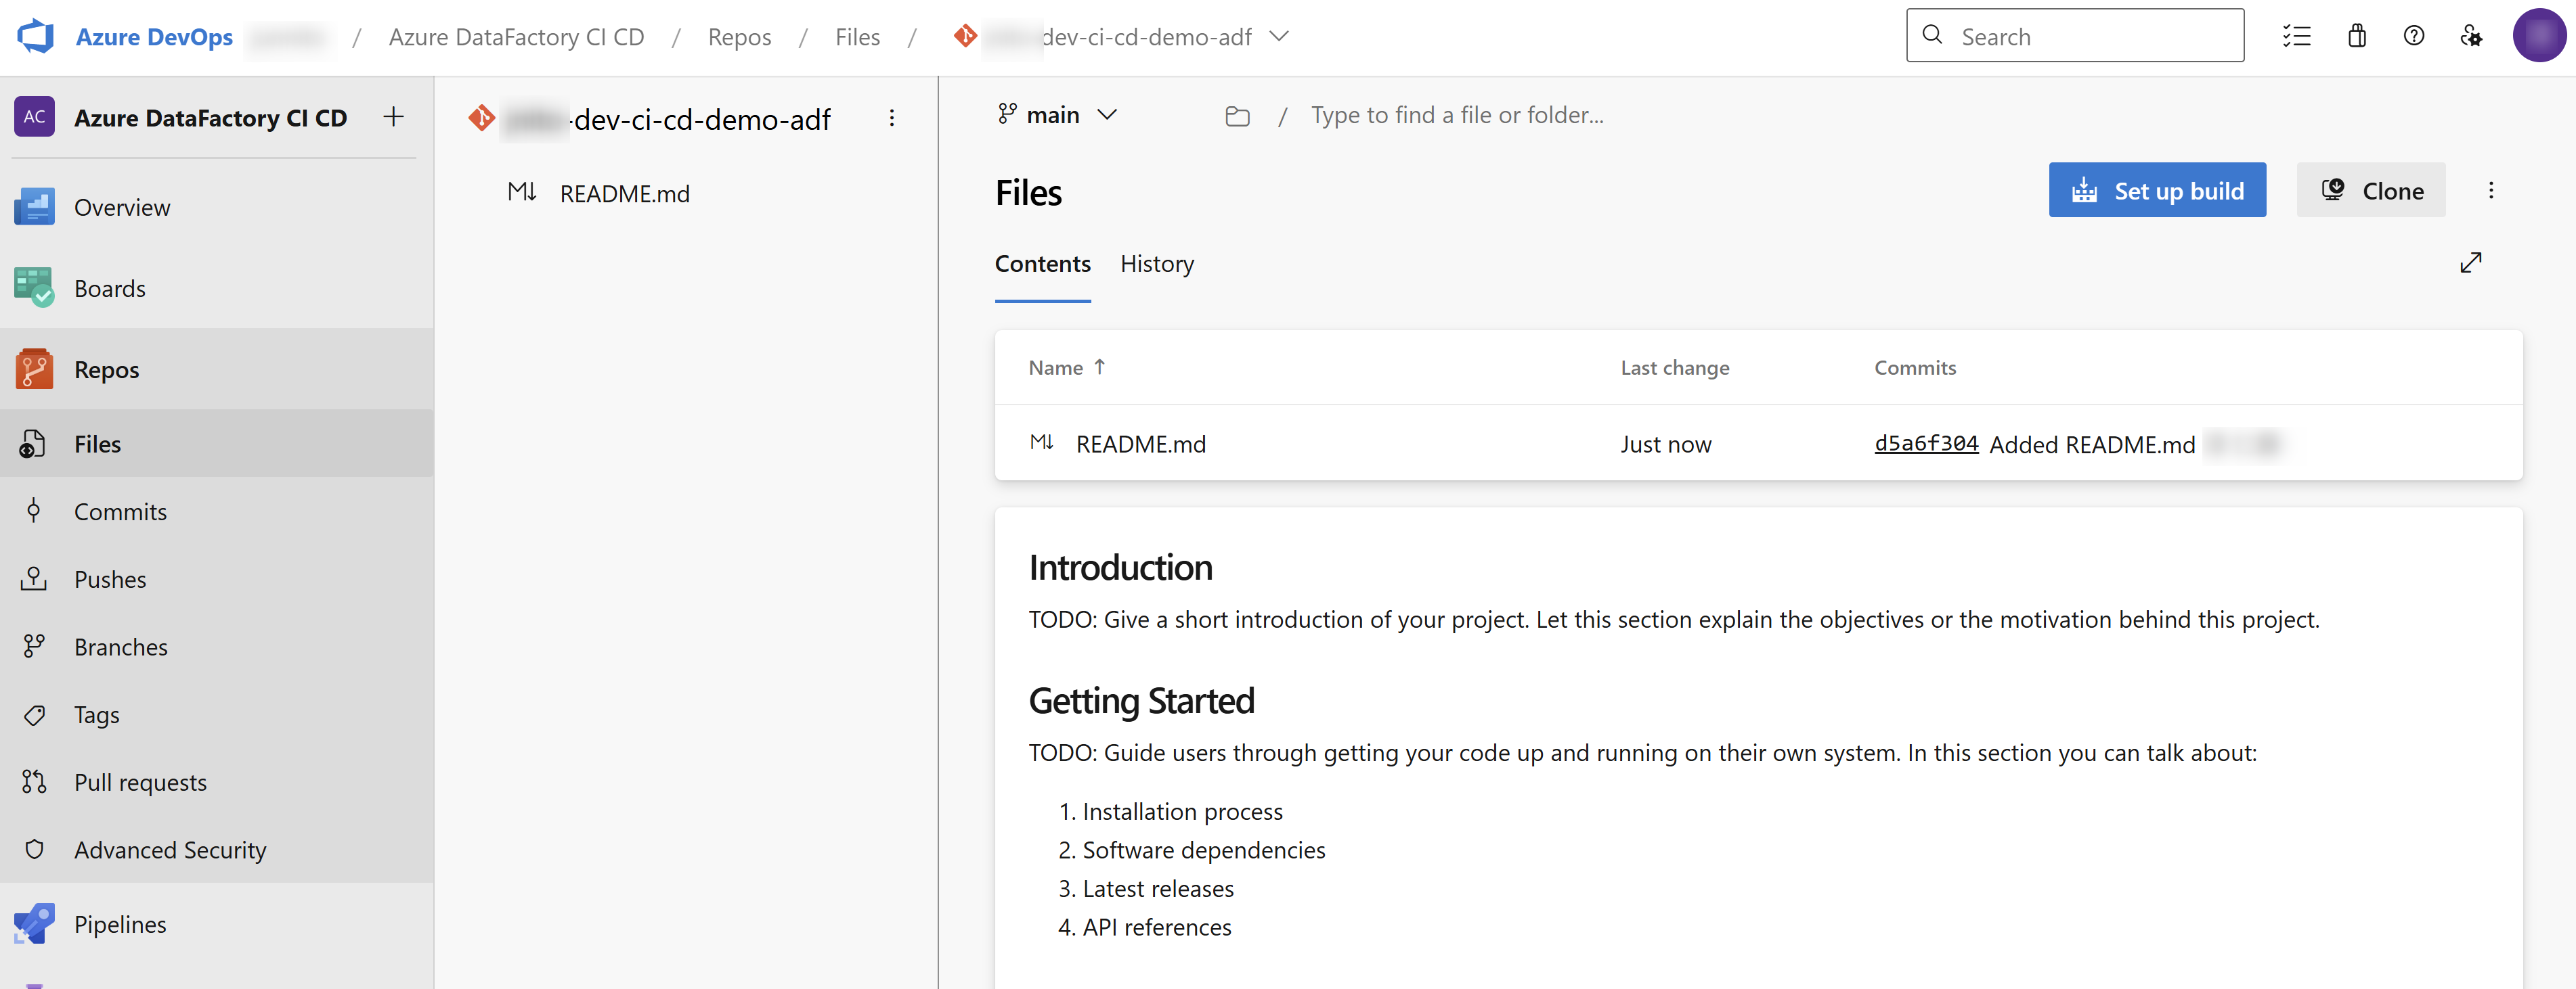The height and width of the screenshot is (989, 2576).
Task: Go to Branches in Repos menu
Action: click(x=120, y=647)
